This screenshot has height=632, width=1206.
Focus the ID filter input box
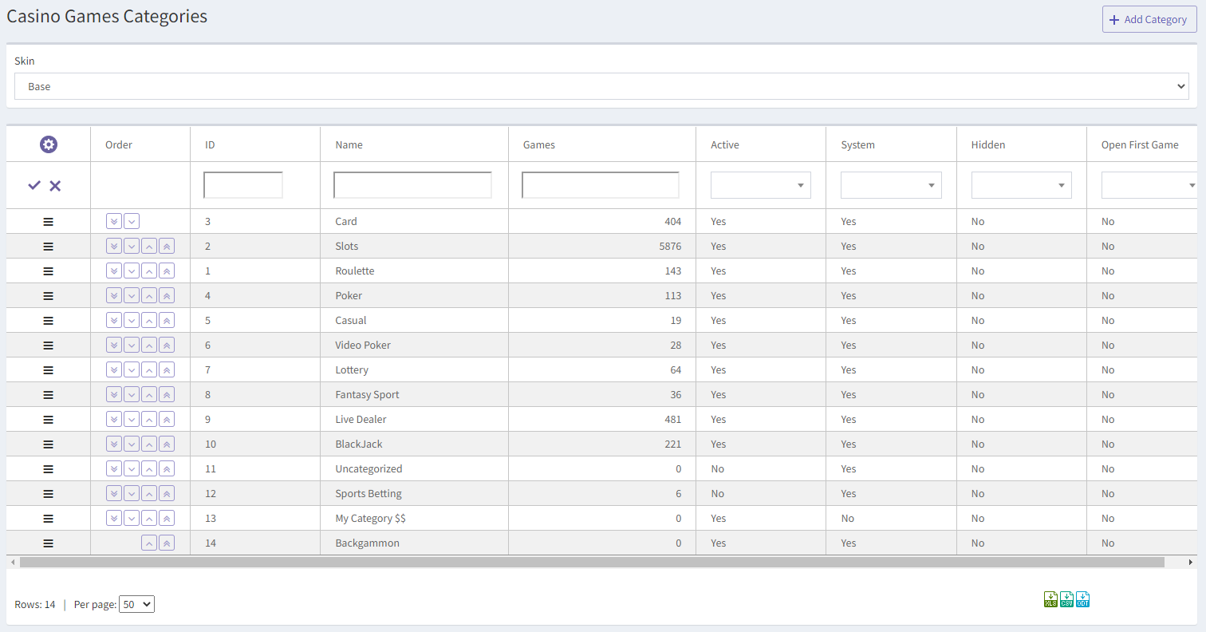tap(243, 185)
